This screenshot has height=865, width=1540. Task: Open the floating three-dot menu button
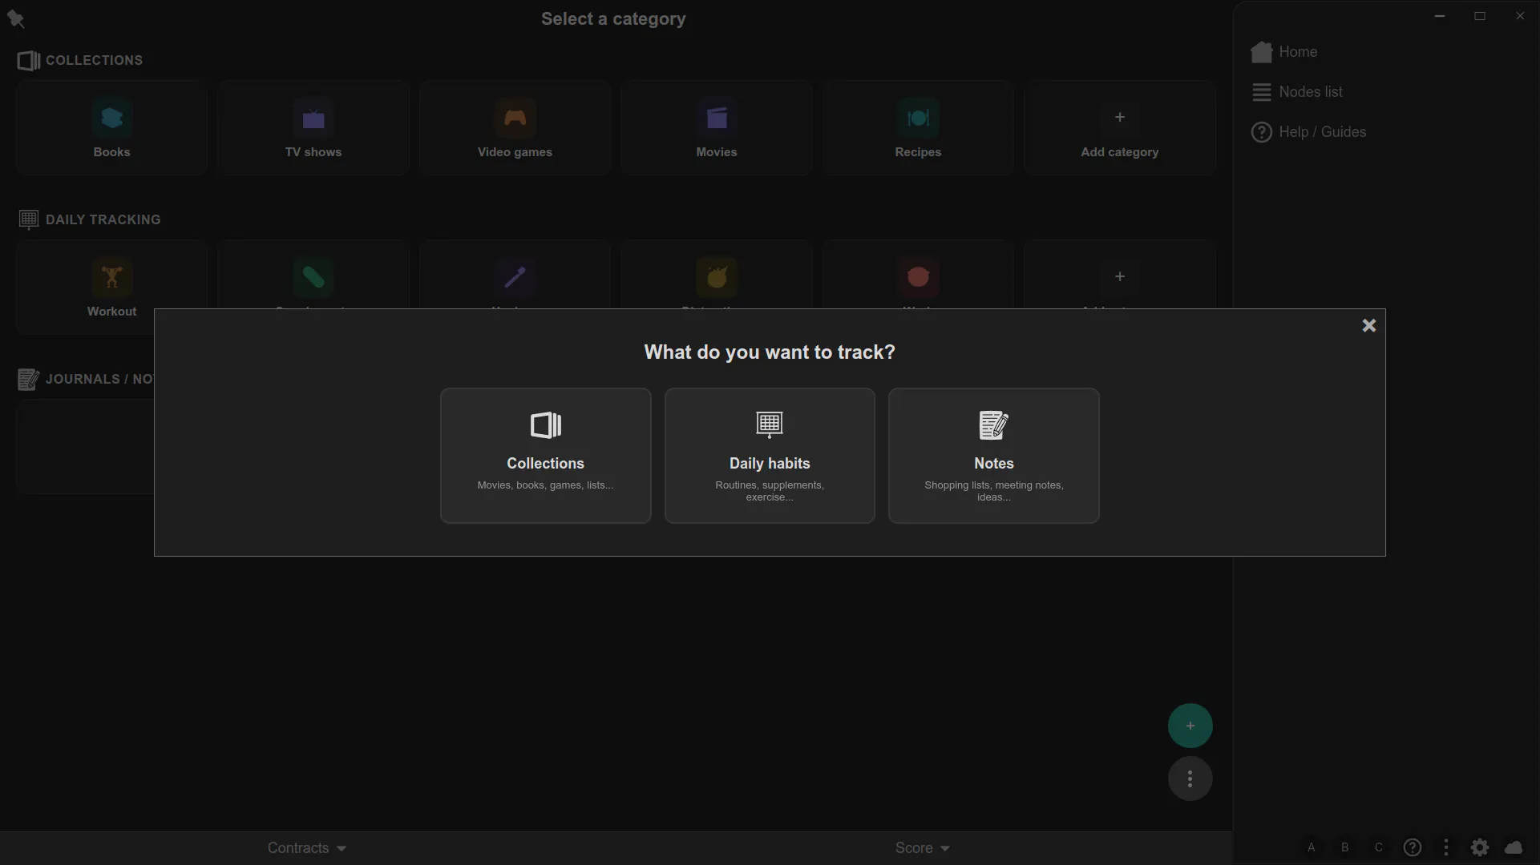point(1190,778)
